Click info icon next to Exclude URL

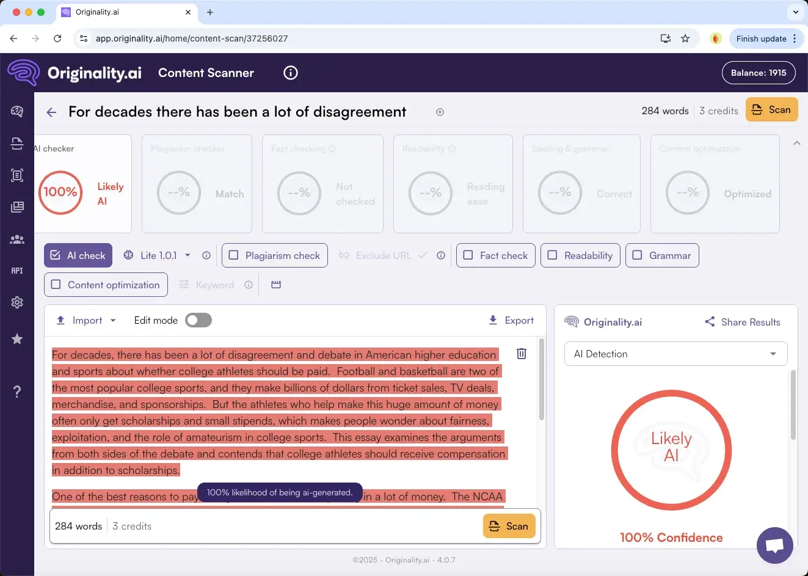[x=441, y=255]
